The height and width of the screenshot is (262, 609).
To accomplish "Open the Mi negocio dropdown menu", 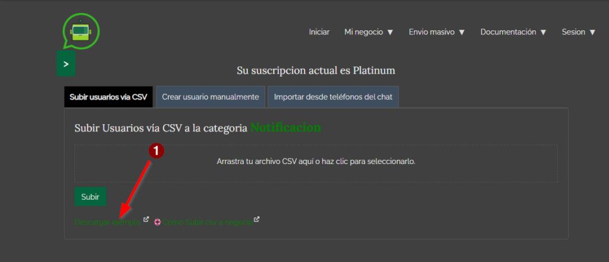I will pyautogui.click(x=369, y=32).
